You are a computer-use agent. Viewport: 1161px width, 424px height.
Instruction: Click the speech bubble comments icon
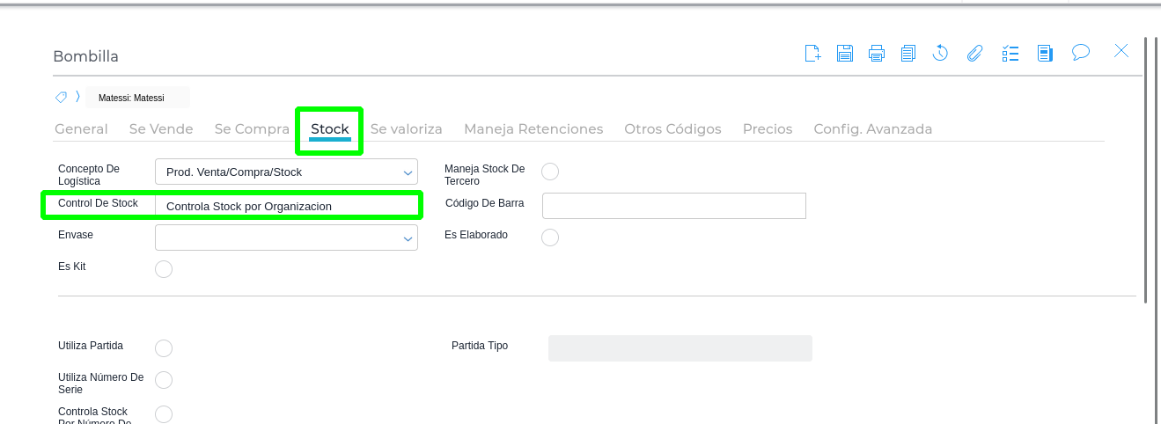pyautogui.click(x=1081, y=53)
